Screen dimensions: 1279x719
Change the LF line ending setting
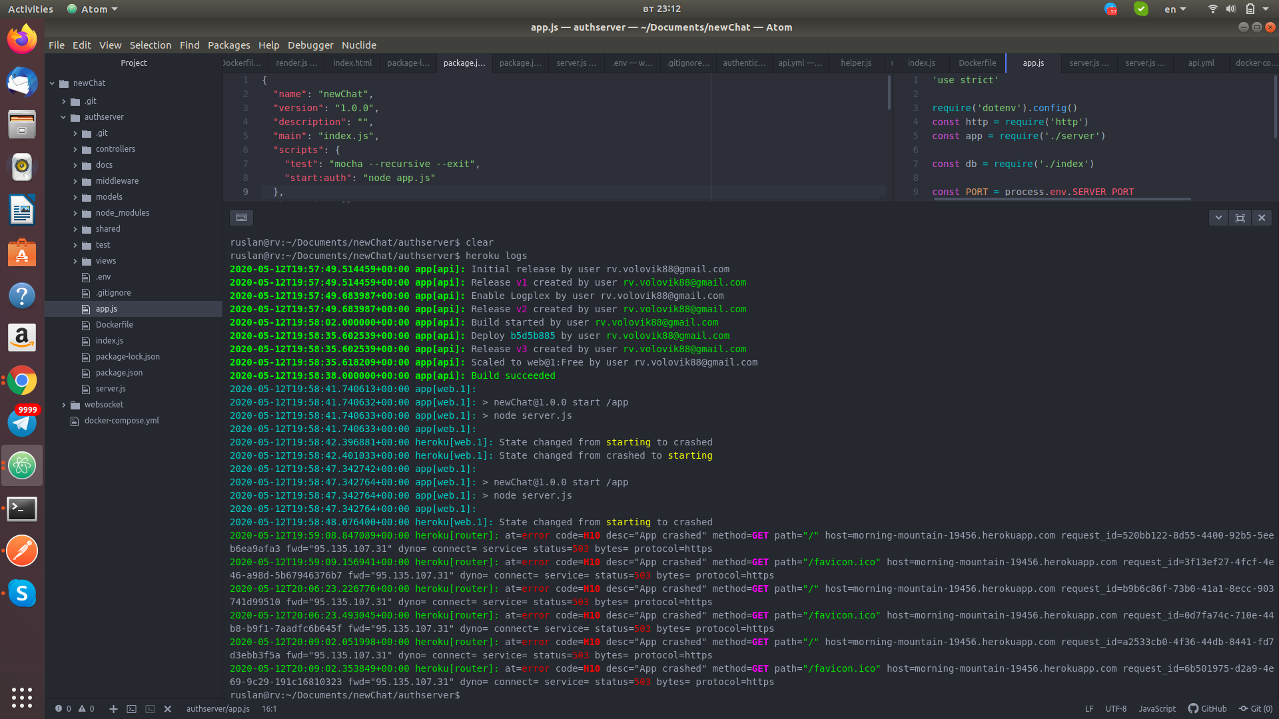(1089, 709)
